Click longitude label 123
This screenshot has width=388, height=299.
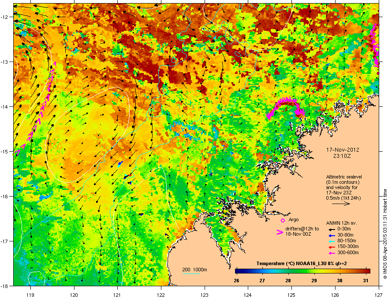(x=205, y=295)
